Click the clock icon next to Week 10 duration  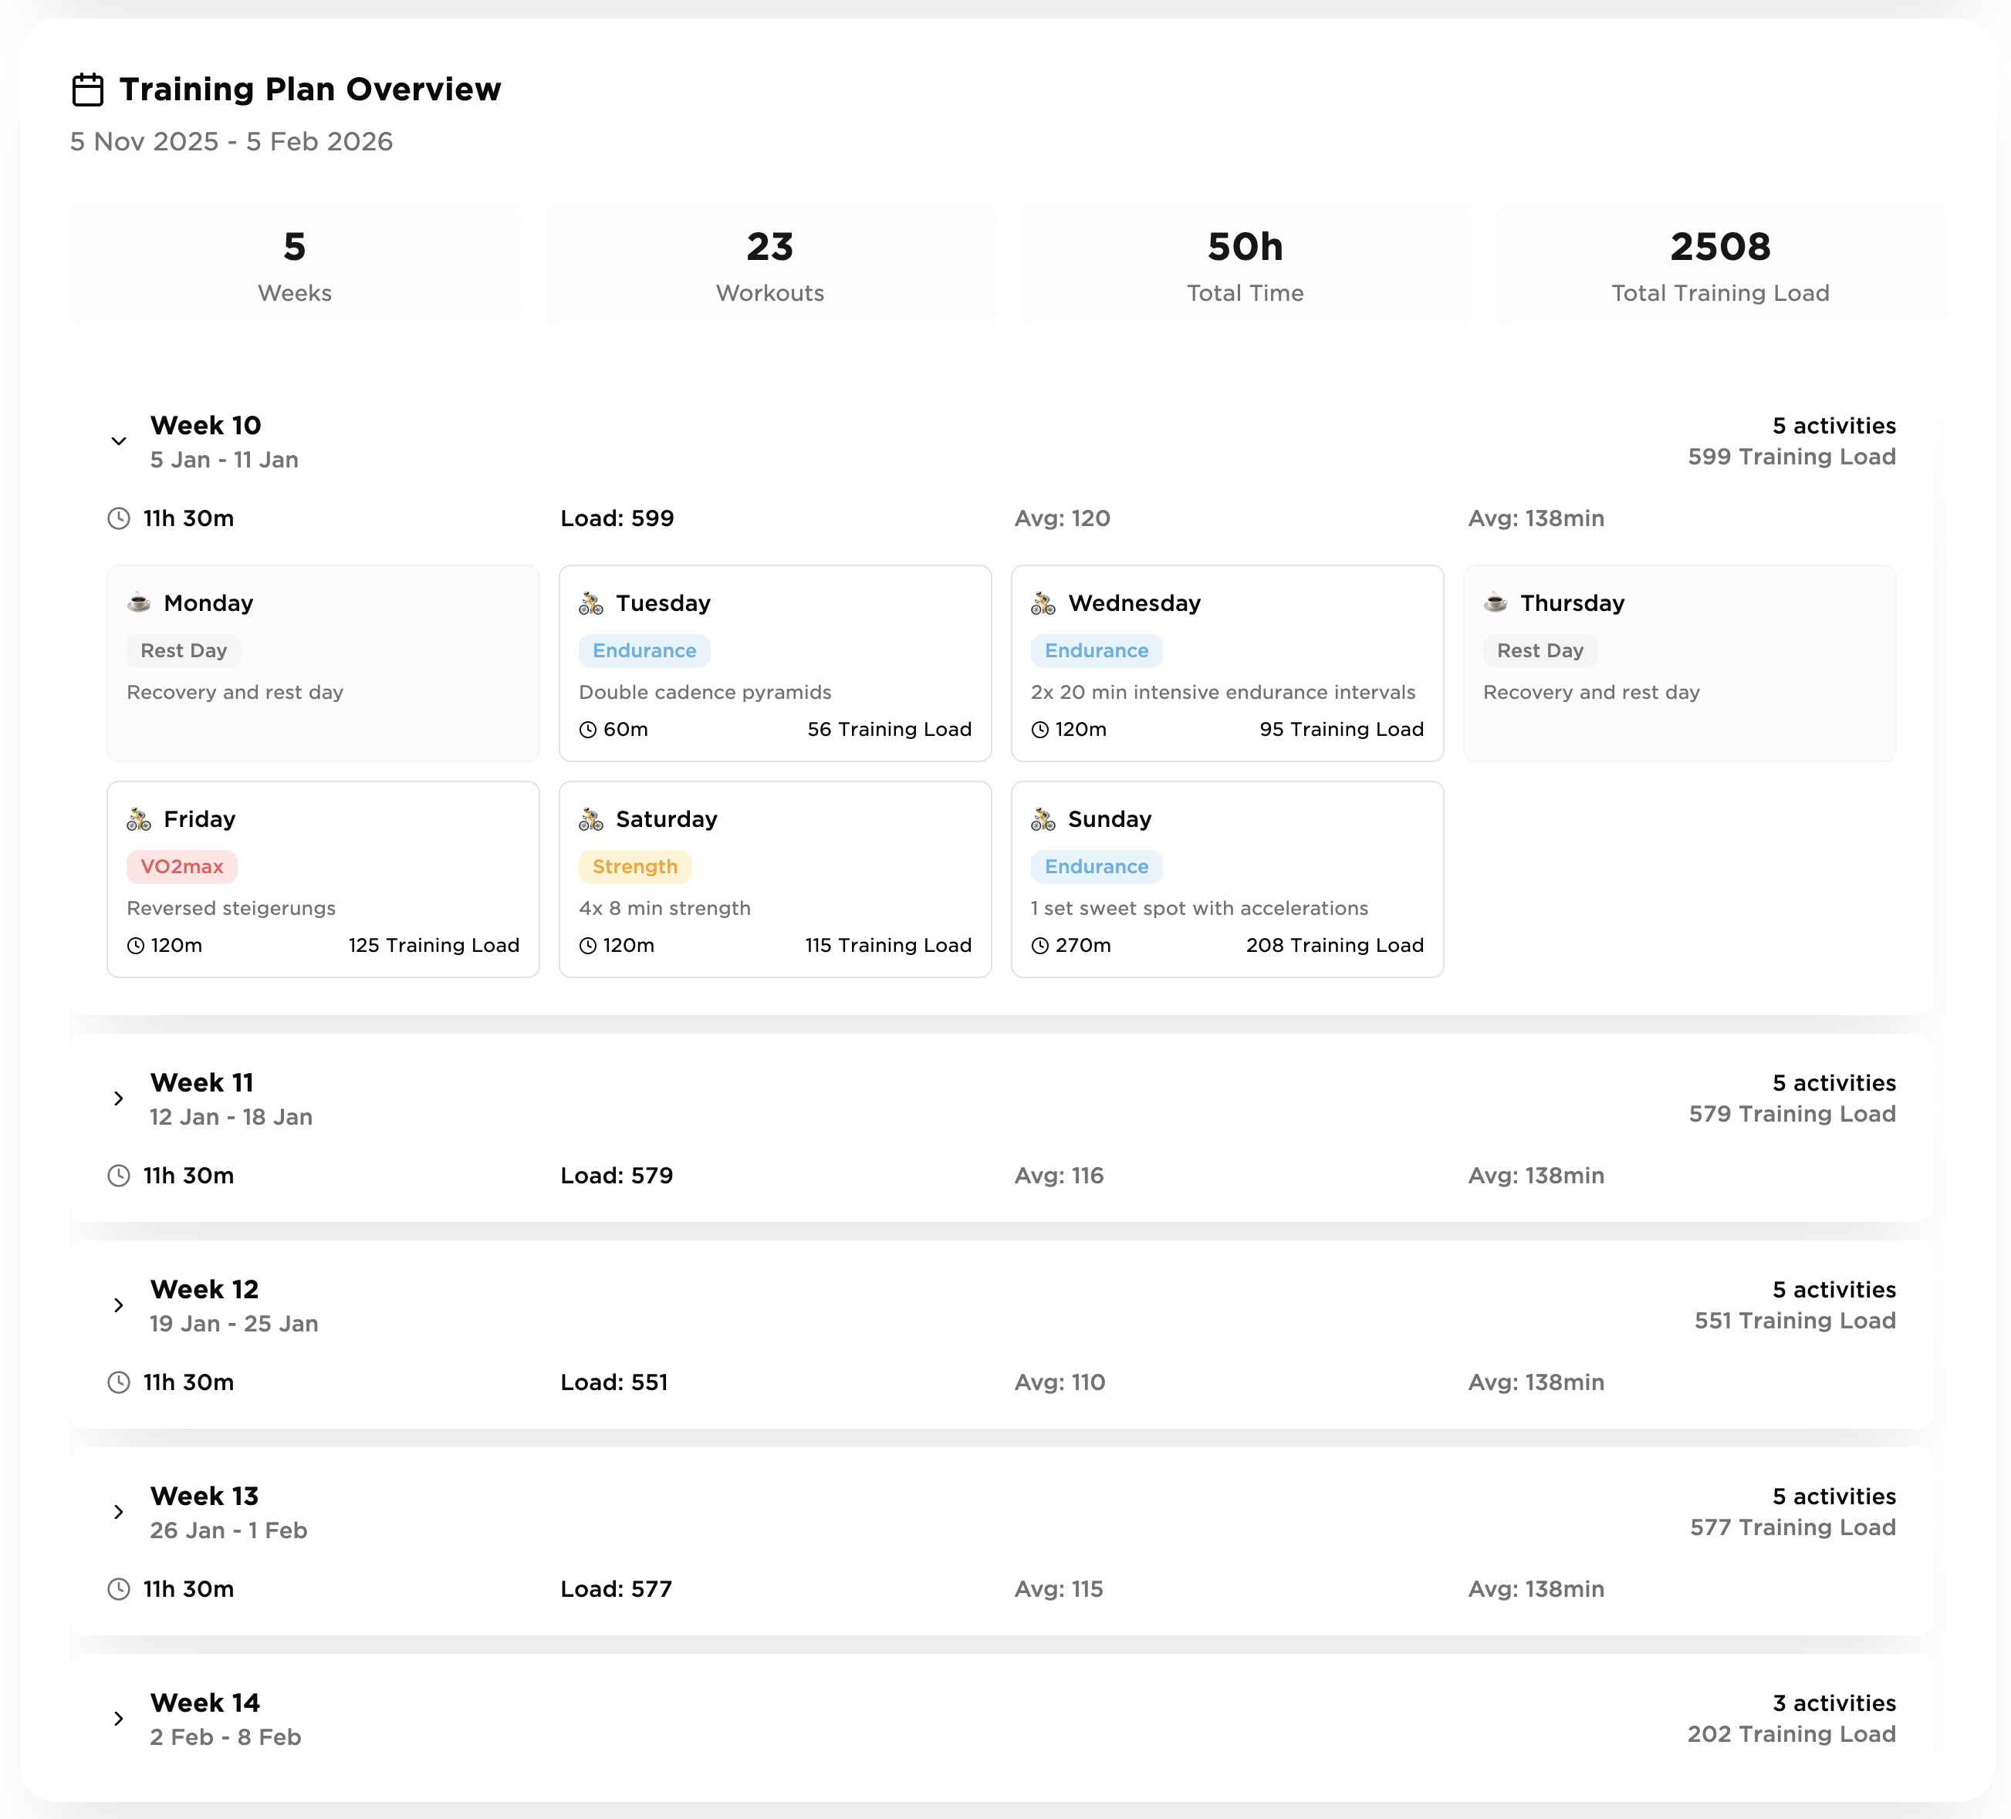coord(119,518)
